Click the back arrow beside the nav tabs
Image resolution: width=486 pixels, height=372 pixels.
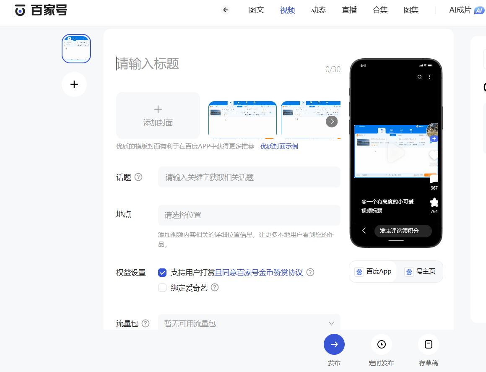tap(226, 10)
